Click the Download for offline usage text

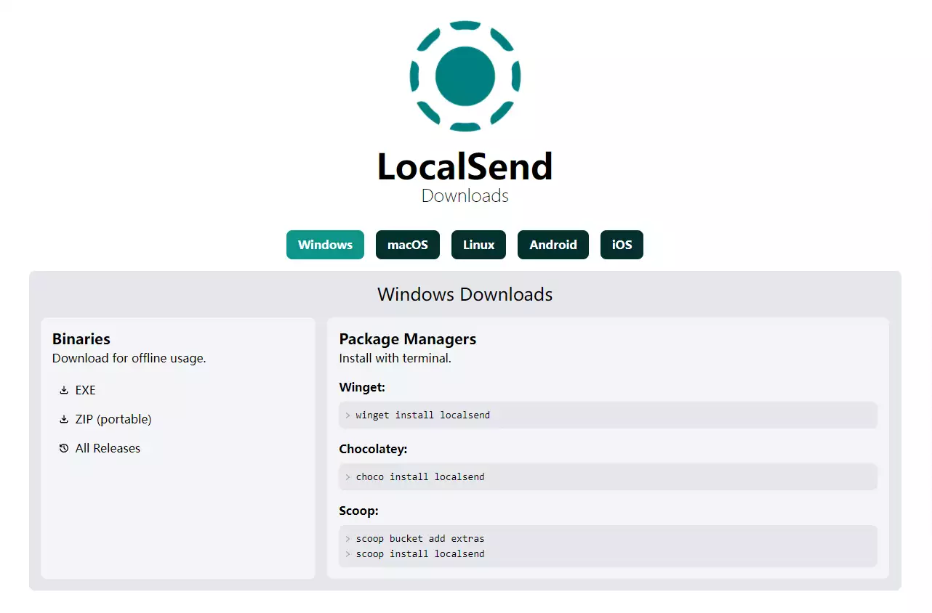129,358
